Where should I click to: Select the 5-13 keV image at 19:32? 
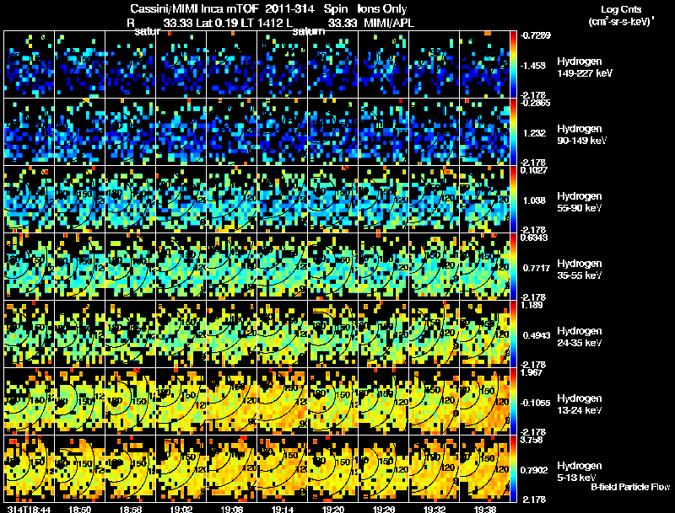[435, 469]
